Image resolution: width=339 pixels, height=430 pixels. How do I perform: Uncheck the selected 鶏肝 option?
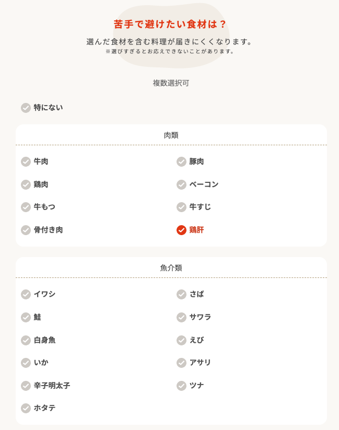coord(181,230)
